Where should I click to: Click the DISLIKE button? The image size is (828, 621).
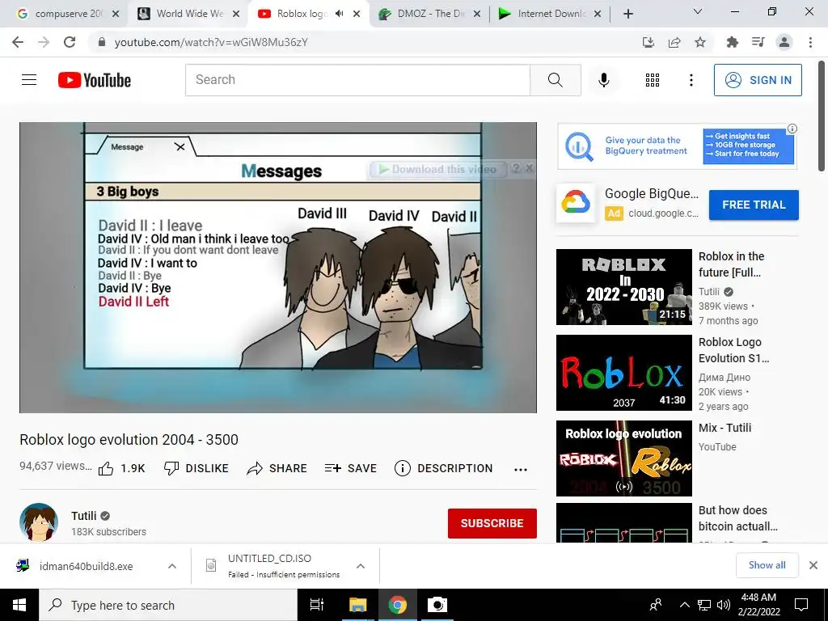(196, 468)
